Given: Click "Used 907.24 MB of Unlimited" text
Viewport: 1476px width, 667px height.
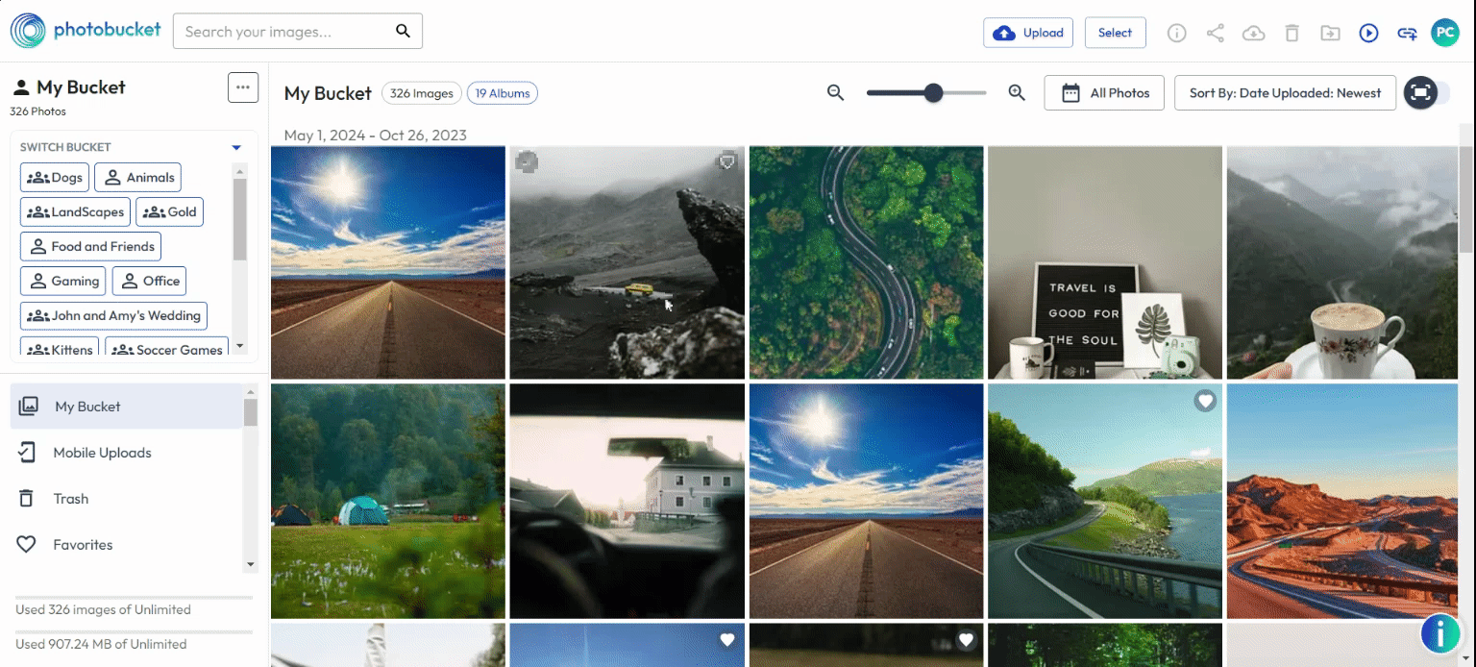Looking at the screenshot, I should tap(101, 644).
